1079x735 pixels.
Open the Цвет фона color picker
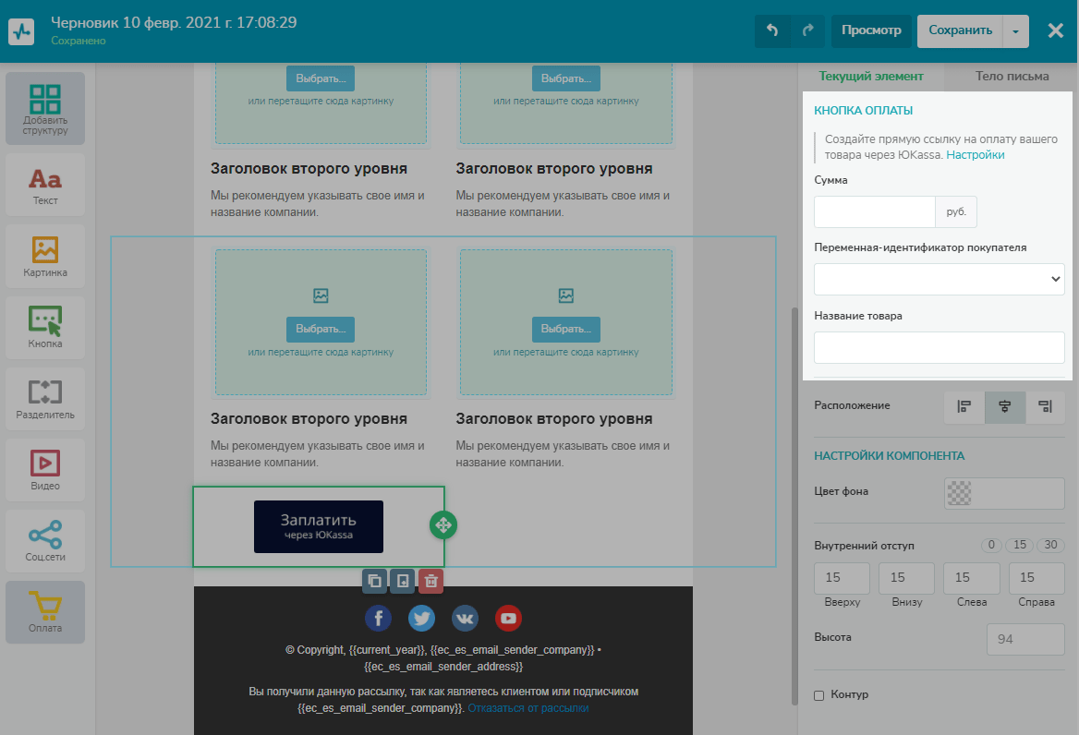coord(1005,493)
